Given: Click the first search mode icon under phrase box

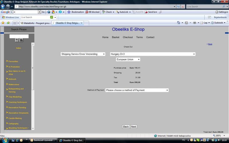Looking at the screenshot, I should click(17, 40).
